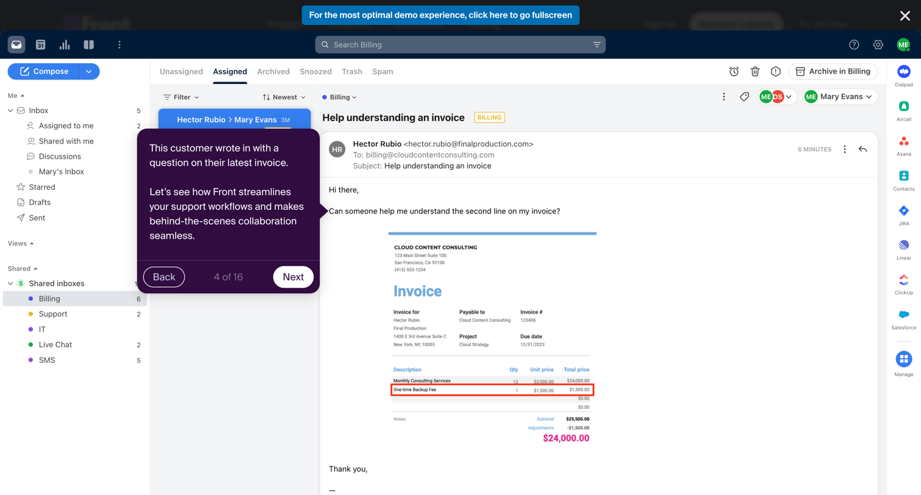The height and width of the screenshot is (495, 921).
Task: Open the calendar icon in top bar
Action: (x=41, y=44)
